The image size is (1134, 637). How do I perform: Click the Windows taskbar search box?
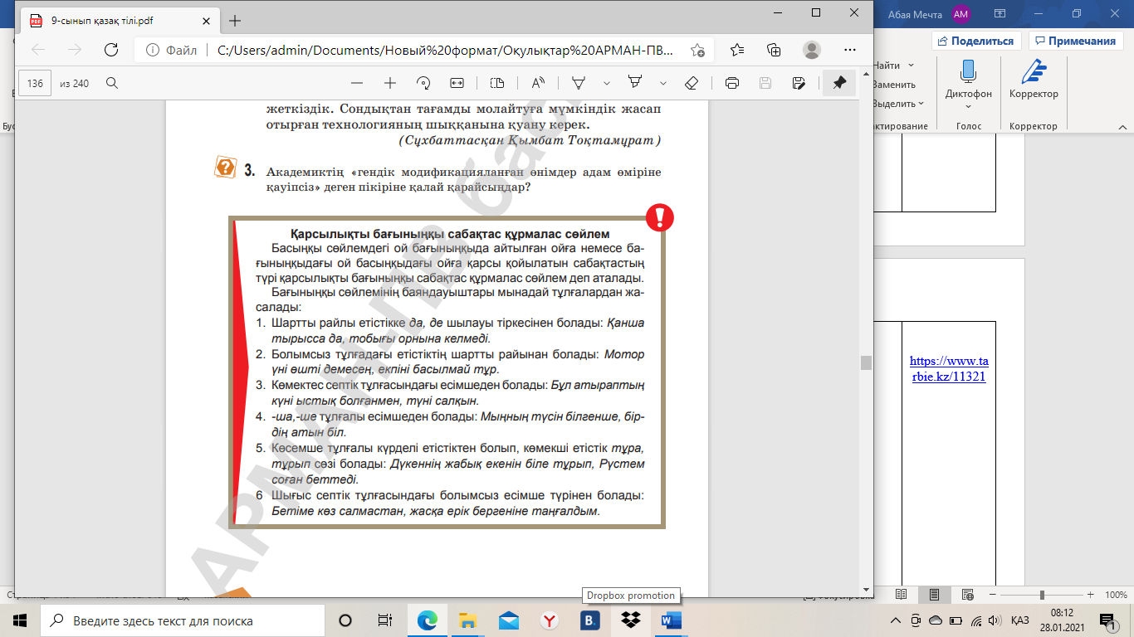tap(183, 620)
